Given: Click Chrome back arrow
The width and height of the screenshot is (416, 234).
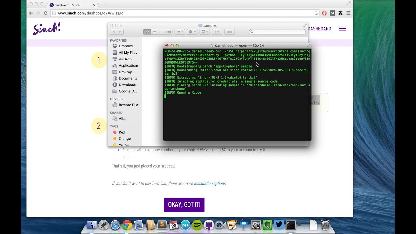Looking at the screenshot, I should point(31,13).
